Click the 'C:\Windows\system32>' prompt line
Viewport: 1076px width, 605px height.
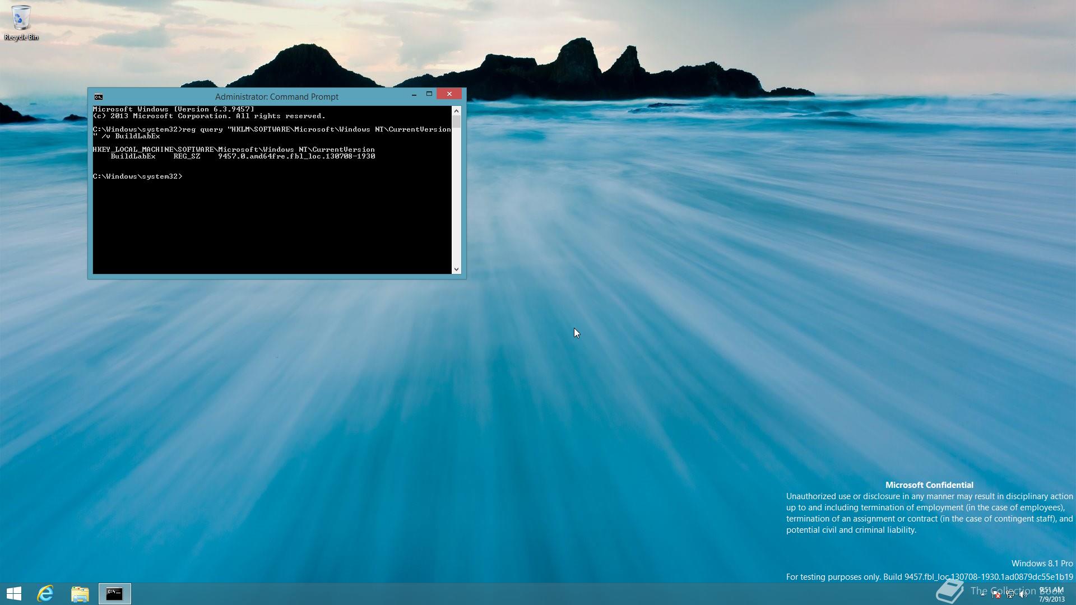click(138, 176)
